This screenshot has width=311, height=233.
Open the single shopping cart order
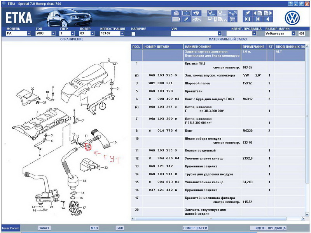(232, 19)
